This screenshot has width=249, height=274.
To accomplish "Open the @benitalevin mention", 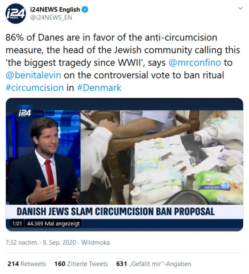I will (x=33, y=75).
